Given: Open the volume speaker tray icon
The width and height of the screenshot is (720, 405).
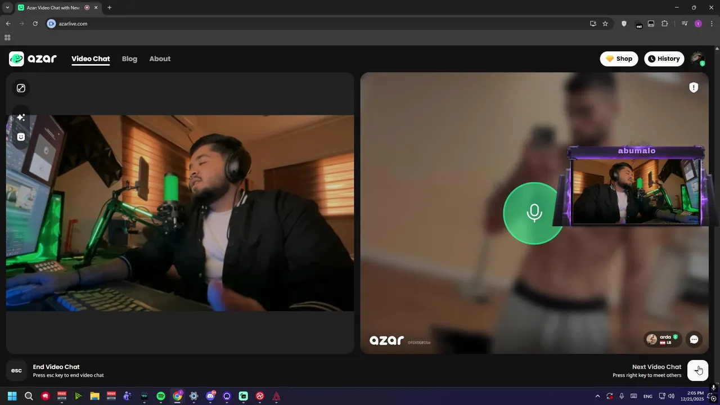Looking at the screenshot, I should (x=671, y=396).
